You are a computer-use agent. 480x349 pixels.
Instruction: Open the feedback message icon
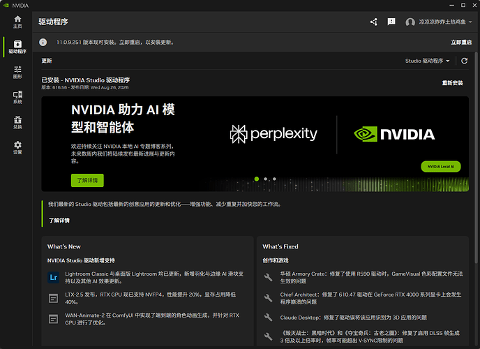click(391, 22)
